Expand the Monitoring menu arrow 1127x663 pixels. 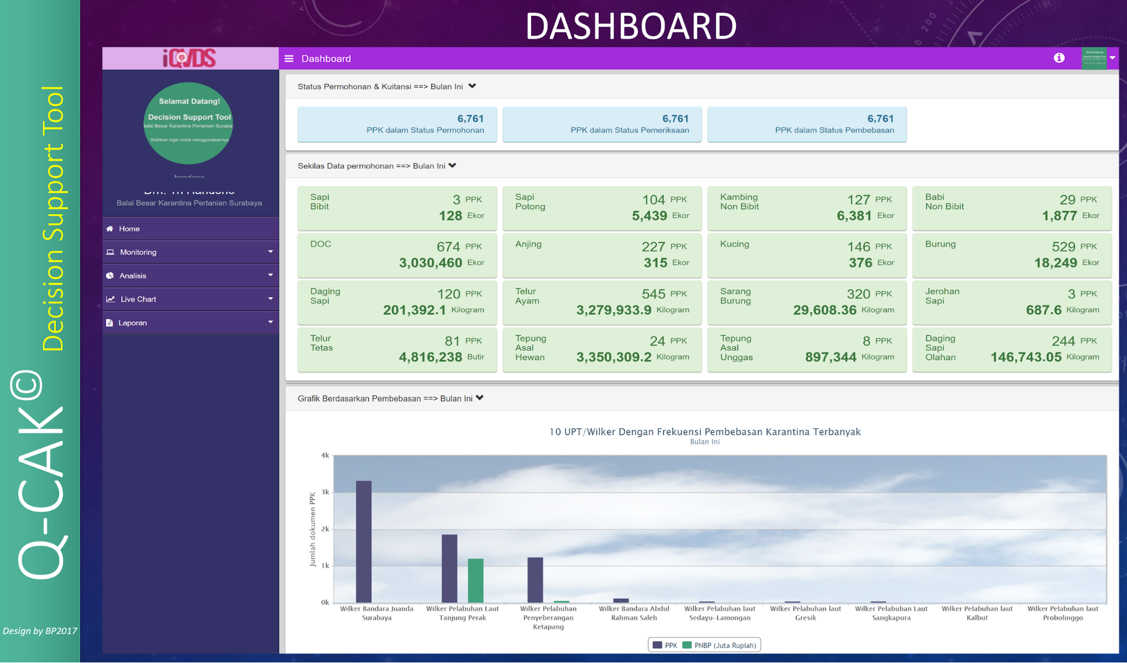coord(270,252)
